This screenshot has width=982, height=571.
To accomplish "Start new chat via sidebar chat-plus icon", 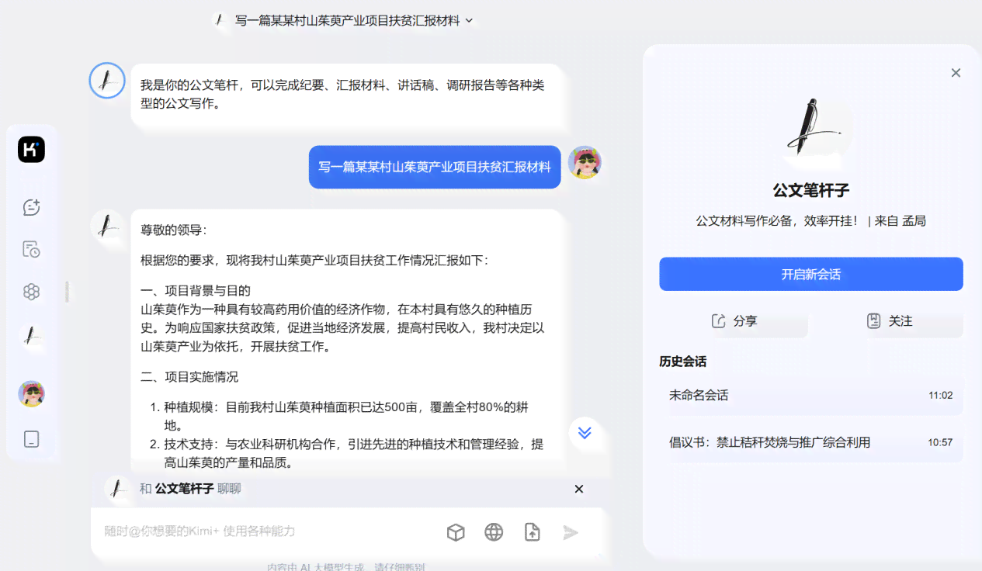I will (x=31, y=207).
